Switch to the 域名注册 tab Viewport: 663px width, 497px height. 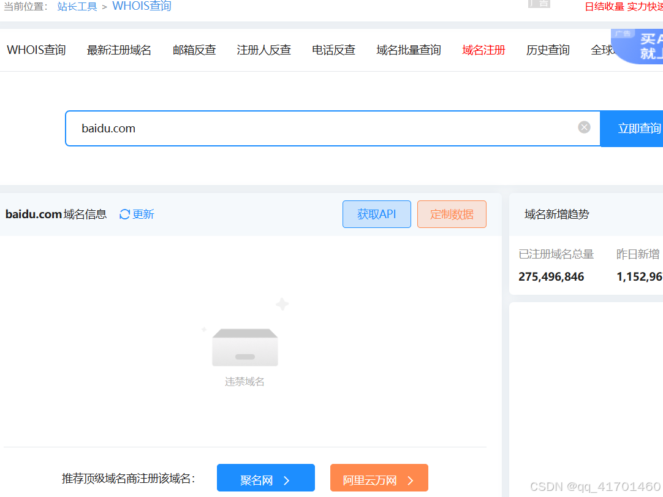click(483, 50)
